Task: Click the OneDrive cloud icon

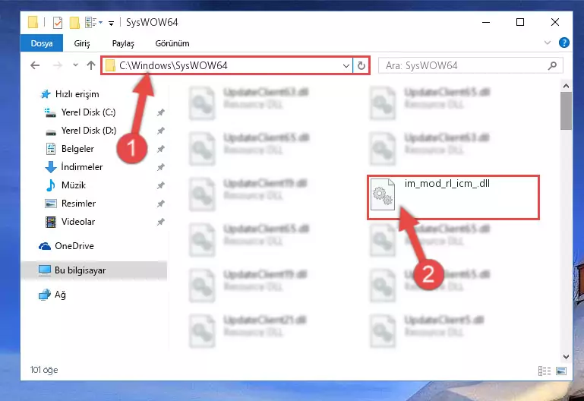Action: point(45,246)
